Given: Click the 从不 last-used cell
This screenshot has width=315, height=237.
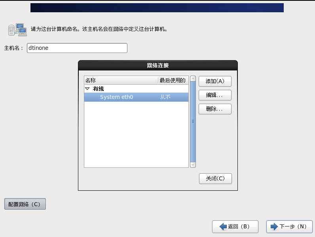Looking at the screenshot, I should point(165,97).
